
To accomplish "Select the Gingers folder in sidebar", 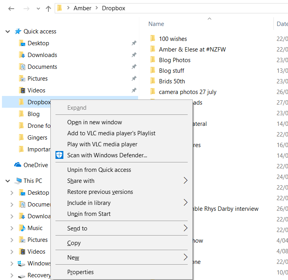I will tap(37, 138).
